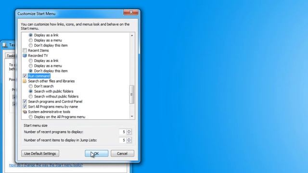Uncheck the Run command checkbox
308x173 pixels.
[x=25, y=76]
